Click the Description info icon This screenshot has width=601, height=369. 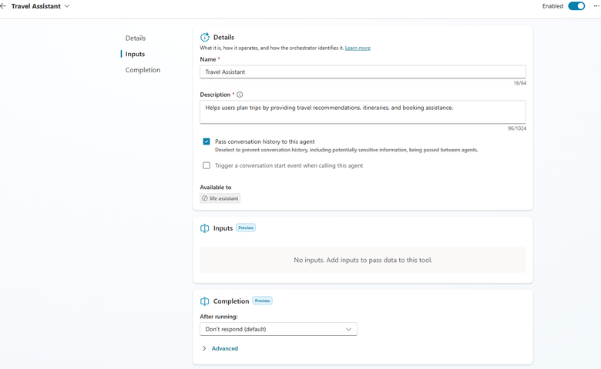(240, 95)
